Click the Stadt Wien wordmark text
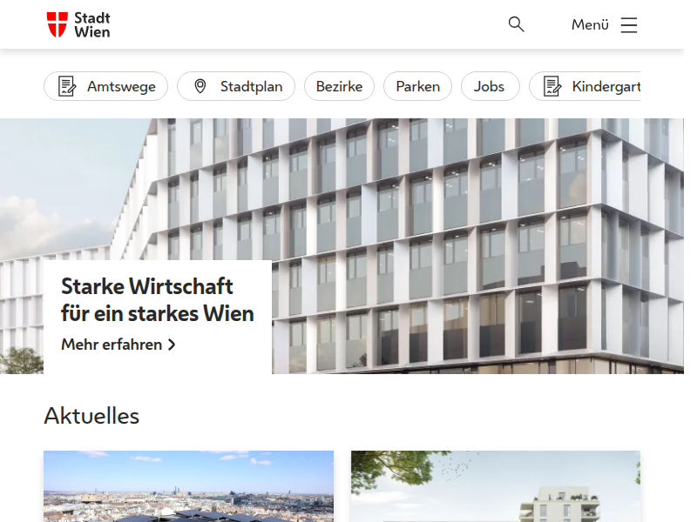 (x=92, y=24)
